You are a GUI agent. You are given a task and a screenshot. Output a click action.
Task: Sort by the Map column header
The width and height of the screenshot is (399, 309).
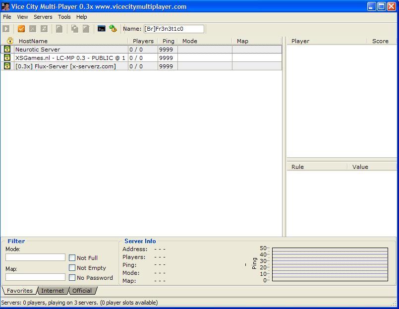257,41
